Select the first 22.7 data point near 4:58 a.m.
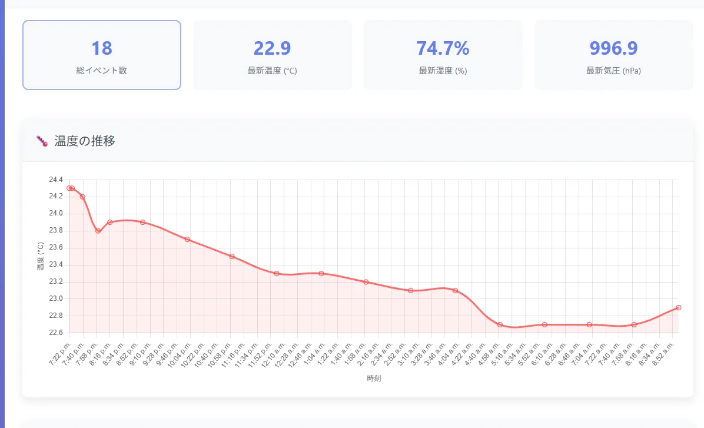Screen dimensions: 704x428 point(500,324)
